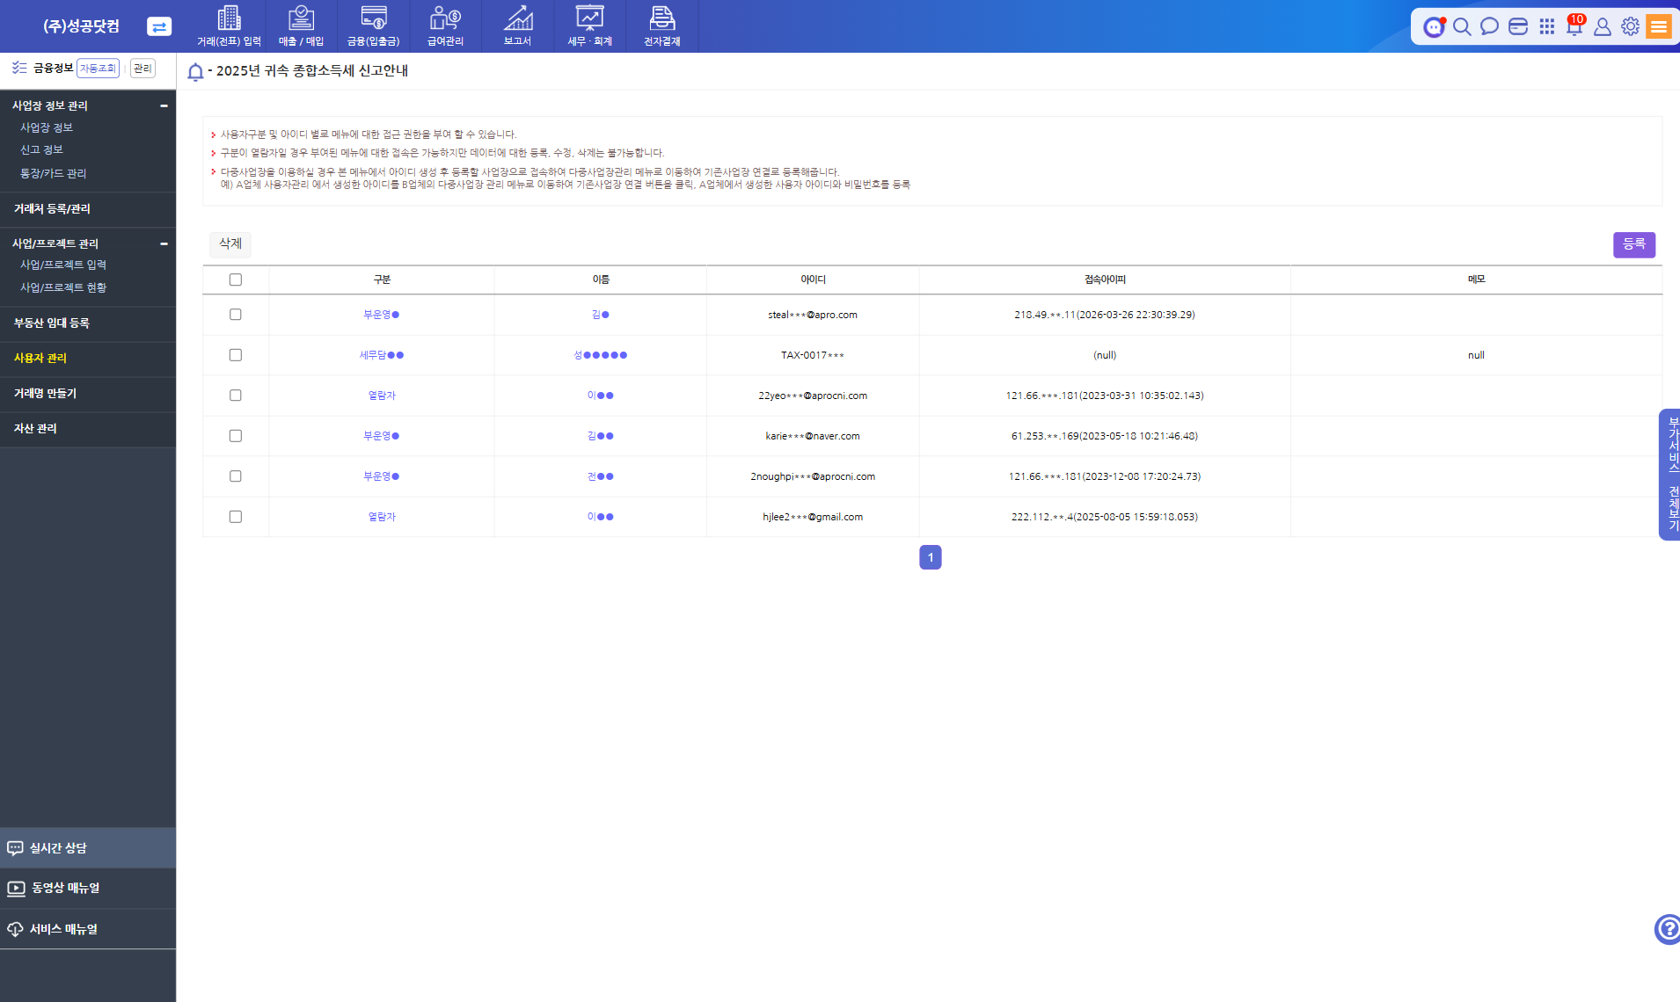Open the chatbot assistant icon

click(1434, 26)
